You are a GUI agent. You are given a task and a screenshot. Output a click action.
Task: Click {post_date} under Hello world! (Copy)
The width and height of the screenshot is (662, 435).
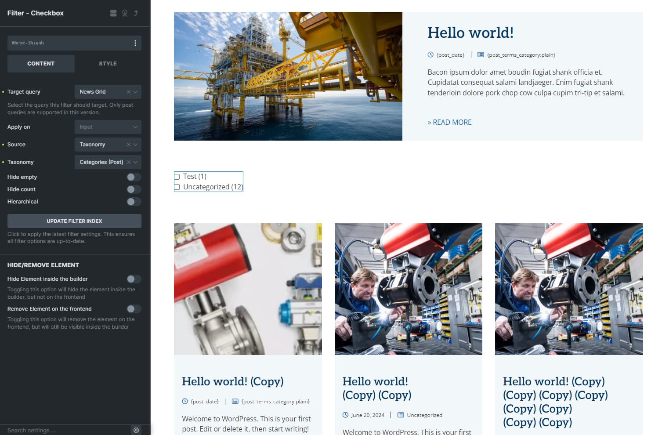[205, 402]
